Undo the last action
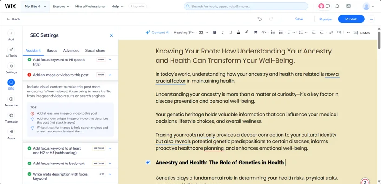Screen dimensions: 381x184 (260, 19)
